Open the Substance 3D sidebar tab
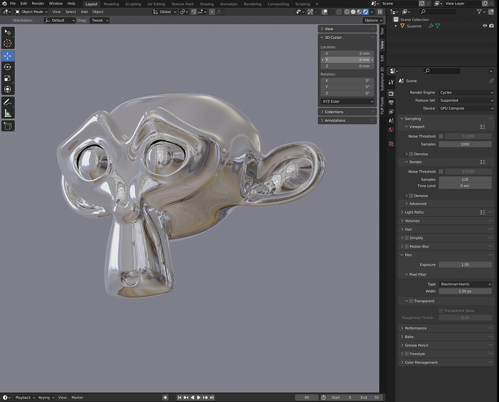The image size is (499, 402). 382,79
